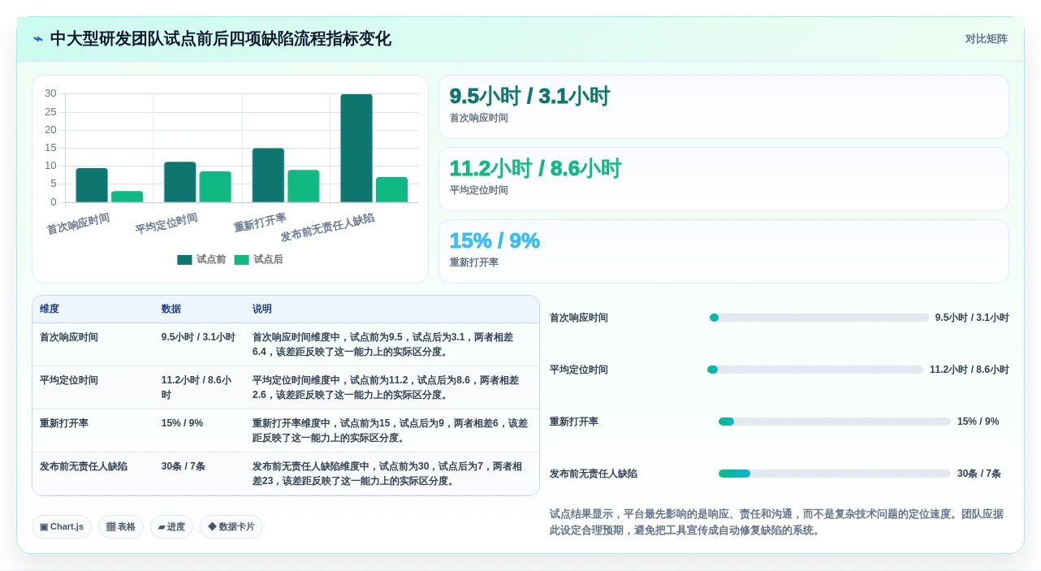Select the 表格 tag chip
Viewport: 1041px width, 571px height.
[121, 526]
